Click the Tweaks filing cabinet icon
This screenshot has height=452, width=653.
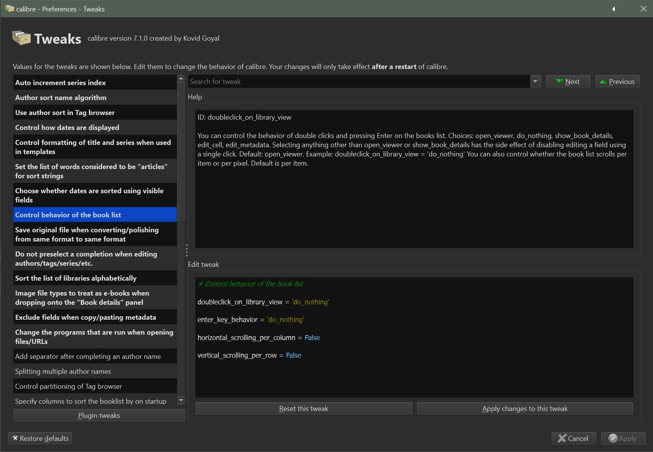[x=21, y=38]
